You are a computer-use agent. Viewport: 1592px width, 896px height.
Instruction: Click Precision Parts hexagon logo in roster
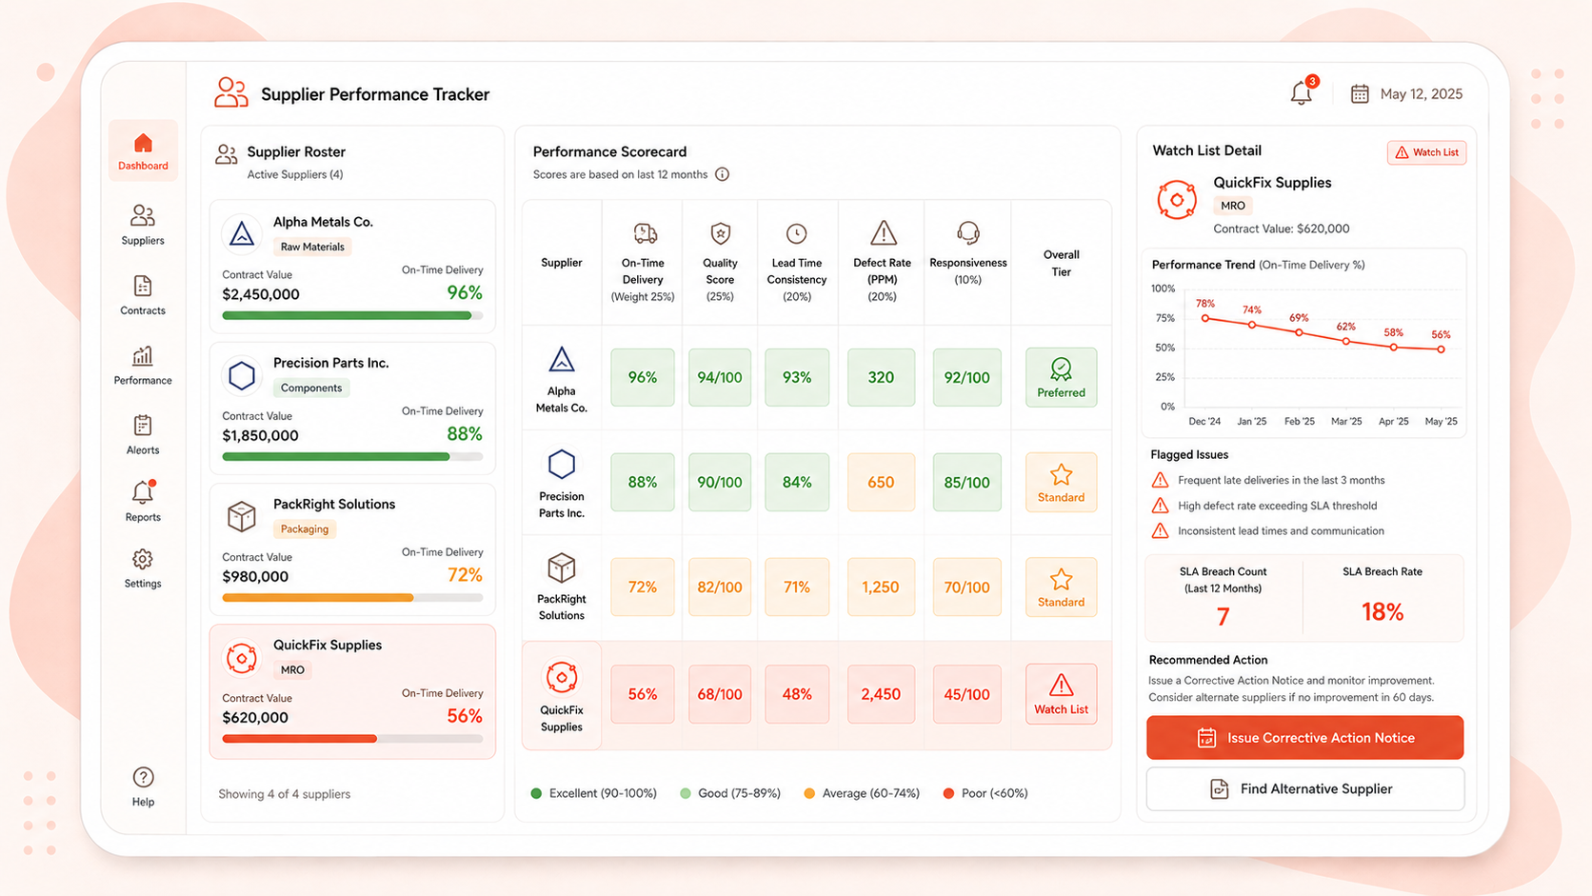click(x=242, y=375)
